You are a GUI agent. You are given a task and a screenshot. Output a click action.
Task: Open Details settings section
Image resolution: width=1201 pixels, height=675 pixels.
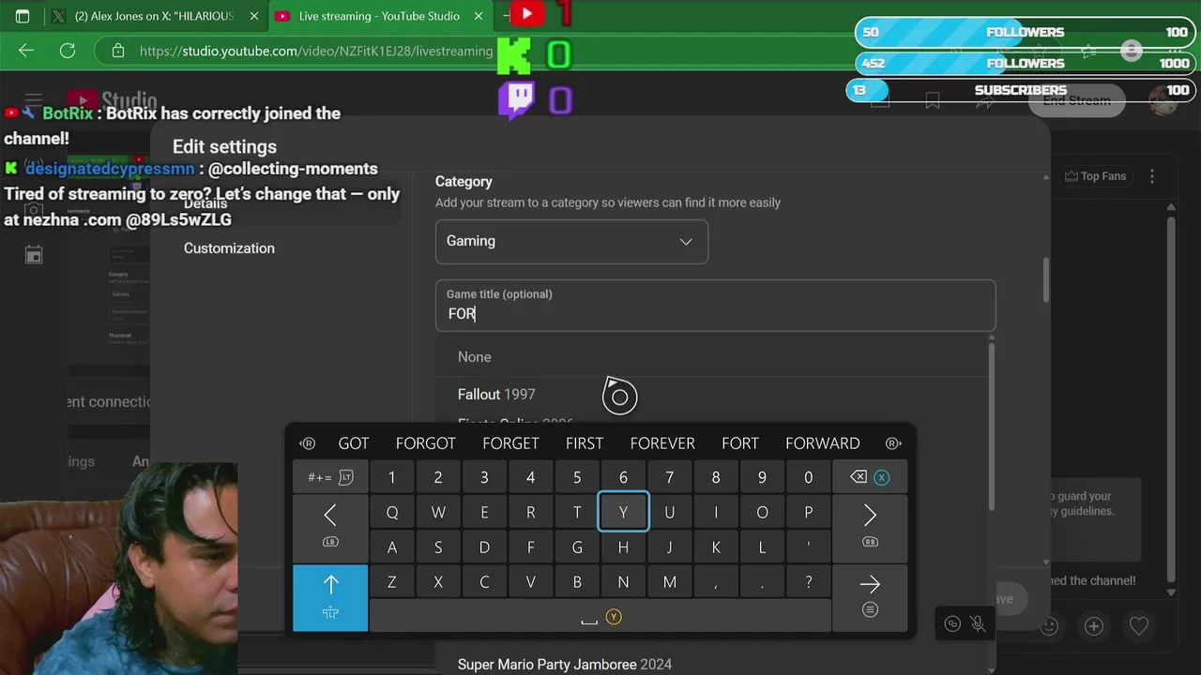(x=205, y=203)
